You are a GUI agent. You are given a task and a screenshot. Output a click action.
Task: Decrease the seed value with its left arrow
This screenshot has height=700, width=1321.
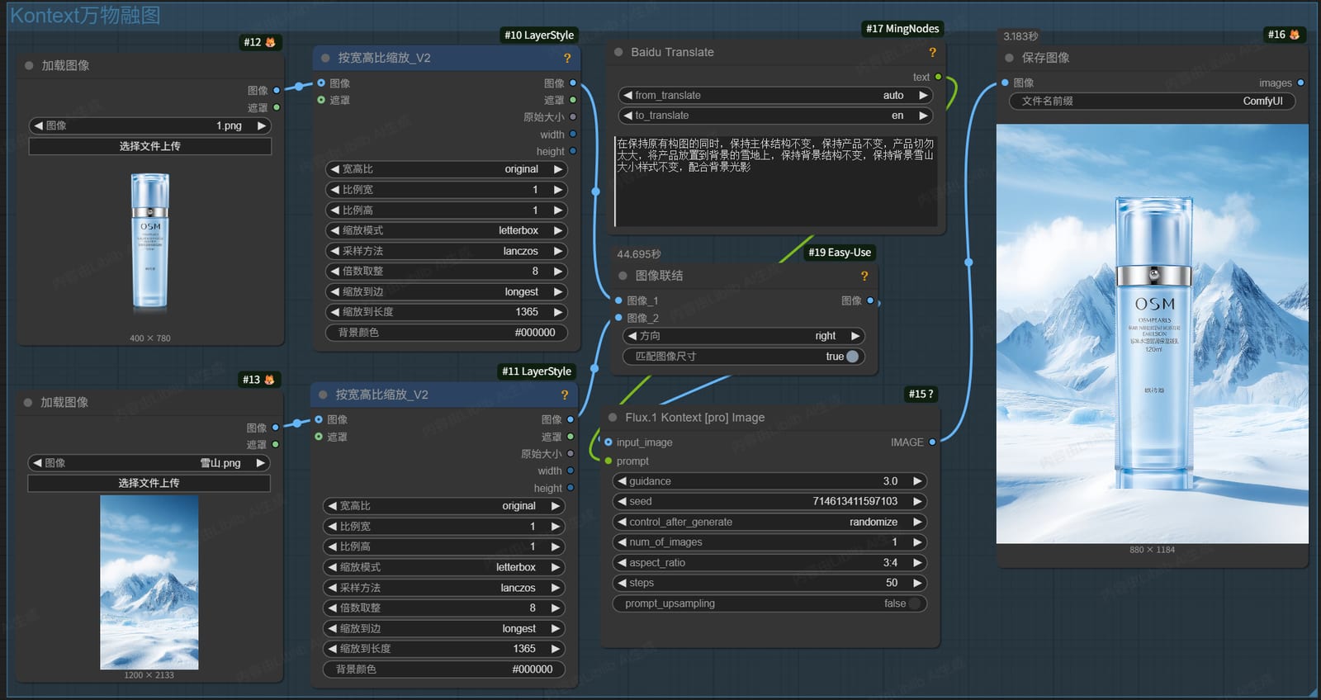(x=621, y=501)
